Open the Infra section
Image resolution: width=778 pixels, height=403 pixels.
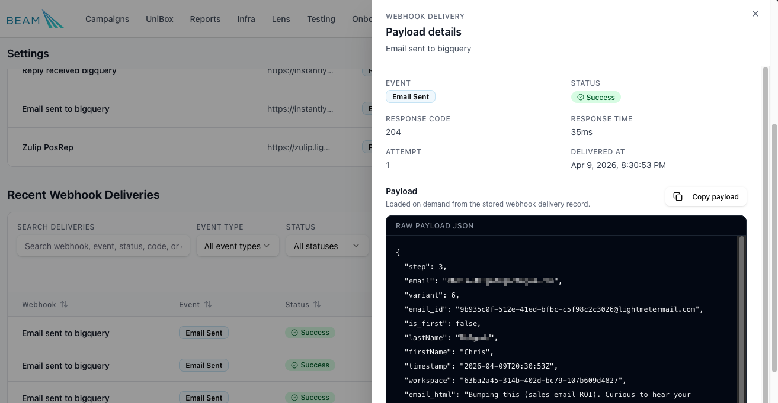click(x=246, y=19)
